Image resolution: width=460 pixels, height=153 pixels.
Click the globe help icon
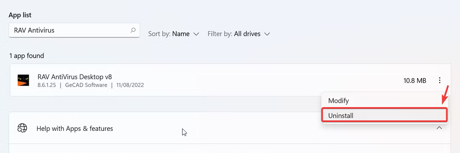pyautogui.click(x=22, y=128)
